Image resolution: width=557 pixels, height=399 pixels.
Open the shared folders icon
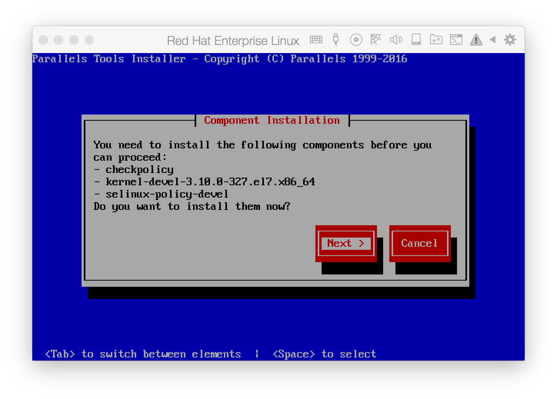click(x=436, y=40)
